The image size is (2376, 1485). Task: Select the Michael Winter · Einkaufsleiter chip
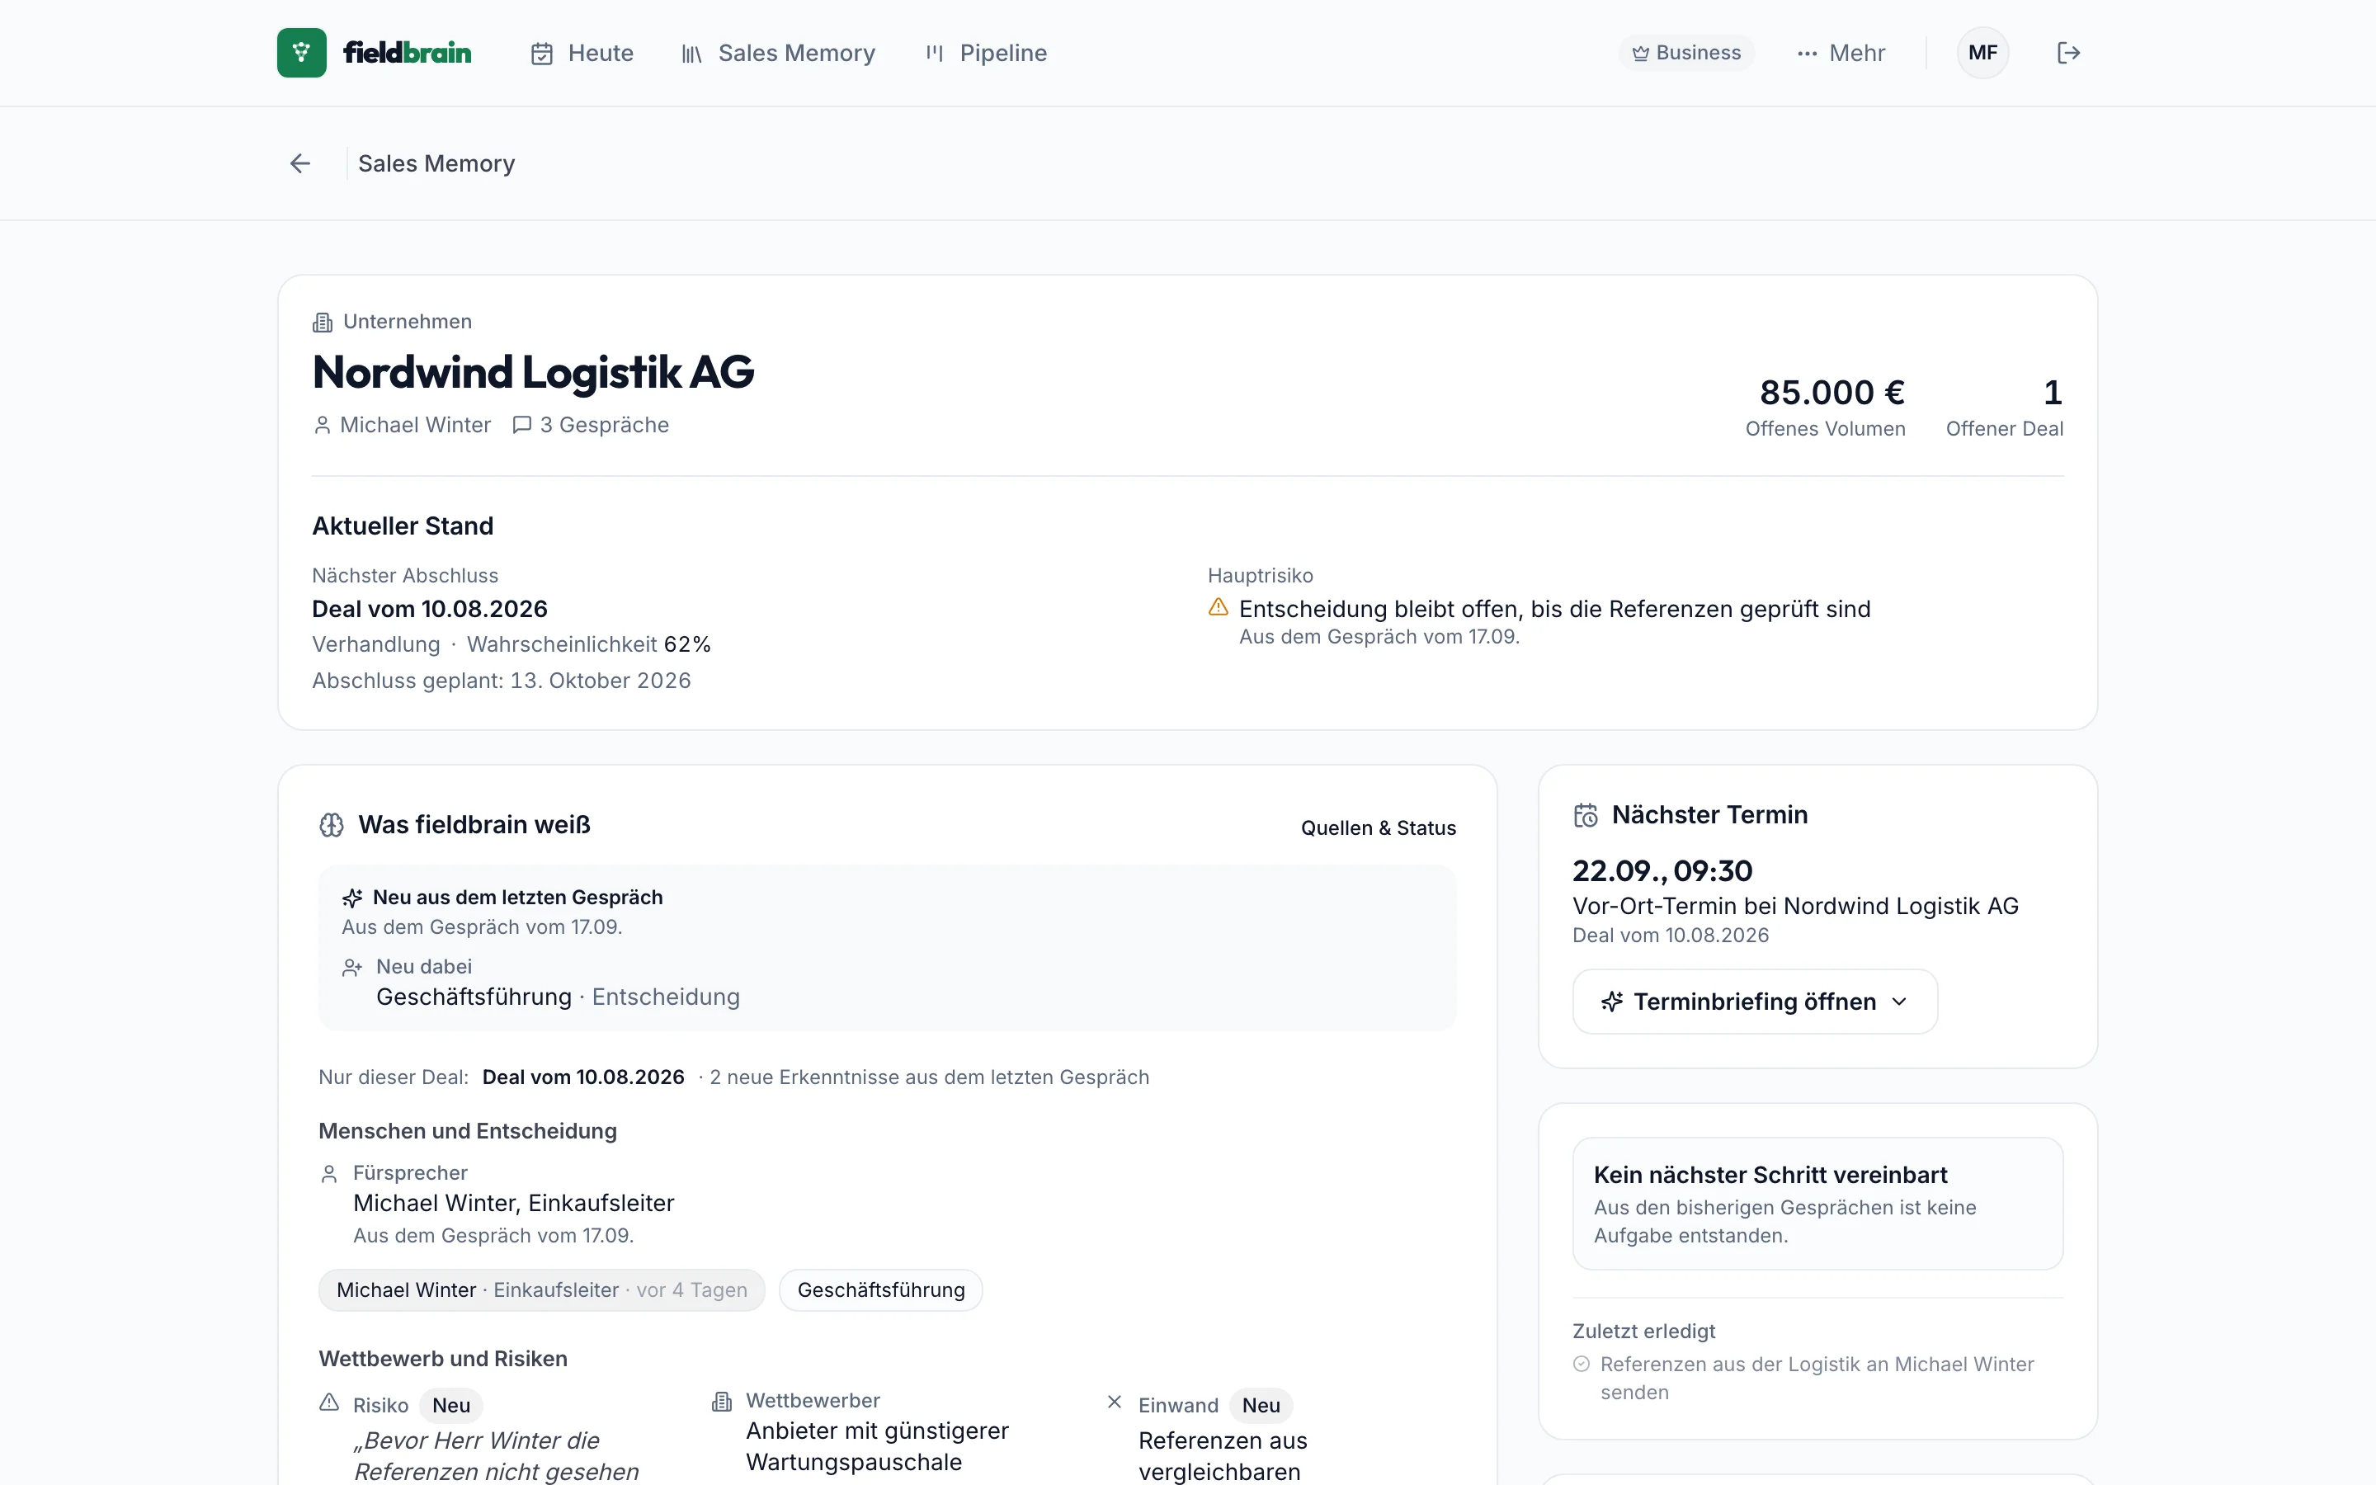point(542,1289)
